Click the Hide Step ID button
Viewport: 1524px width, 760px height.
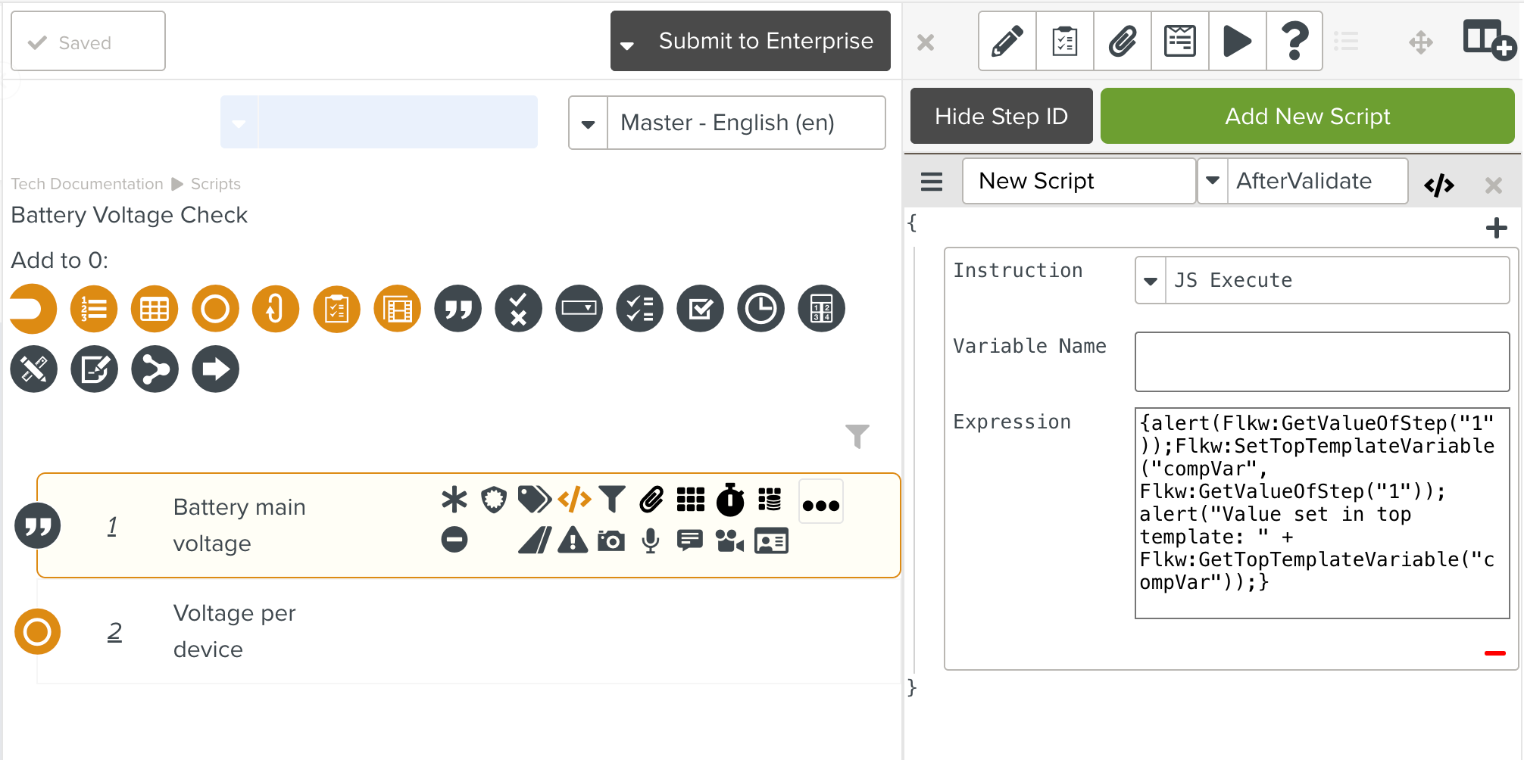point(1001,116)
